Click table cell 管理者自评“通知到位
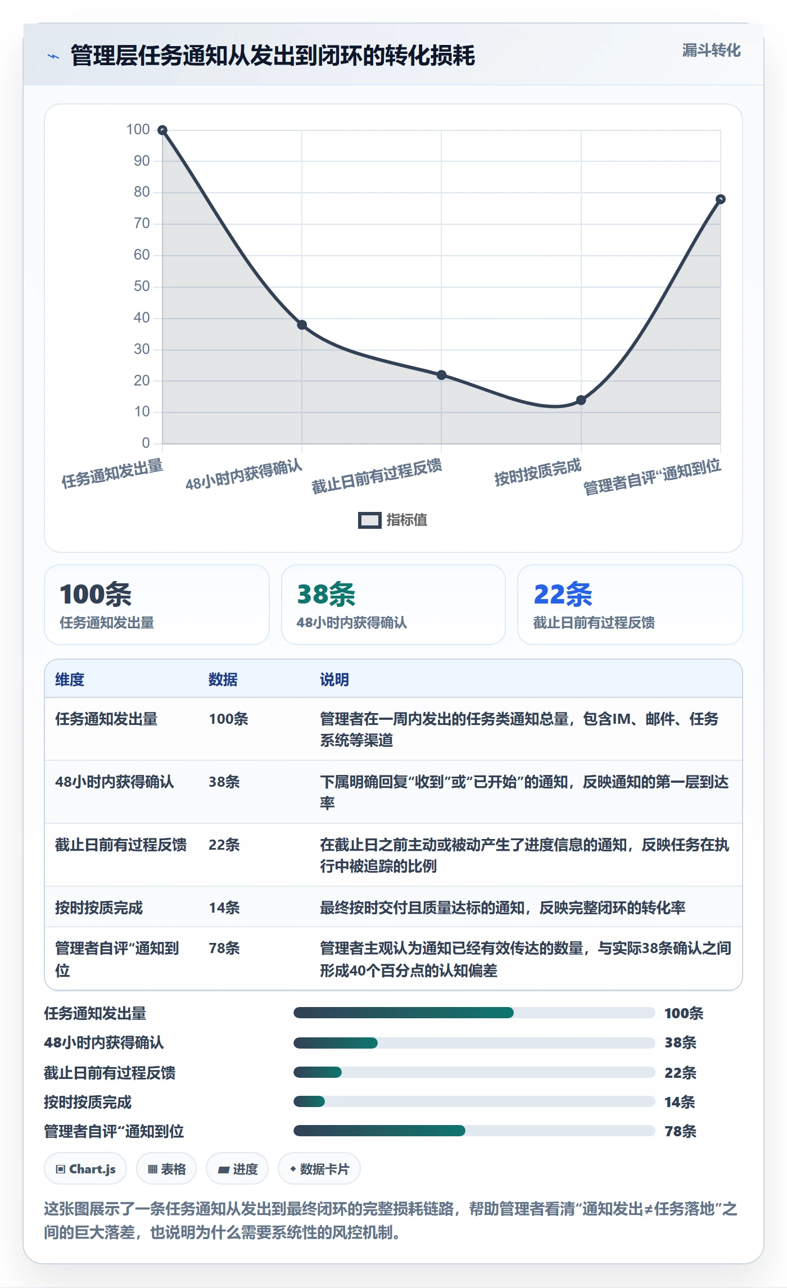The image size is (787, 1288). (117, 959)
